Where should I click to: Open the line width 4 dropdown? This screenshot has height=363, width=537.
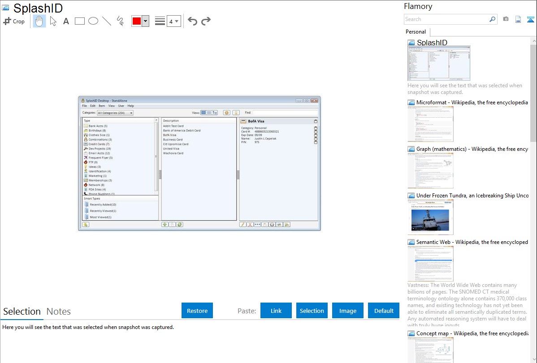click(x=173, y=21)
